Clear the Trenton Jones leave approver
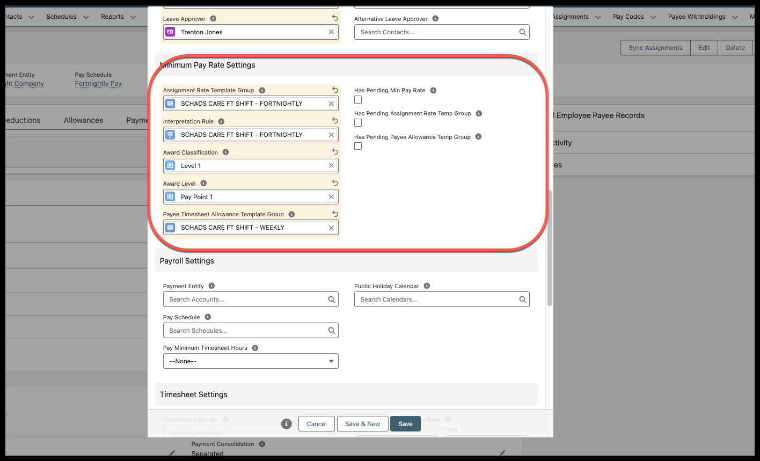 pyautogui.click(x=331, y=32)
